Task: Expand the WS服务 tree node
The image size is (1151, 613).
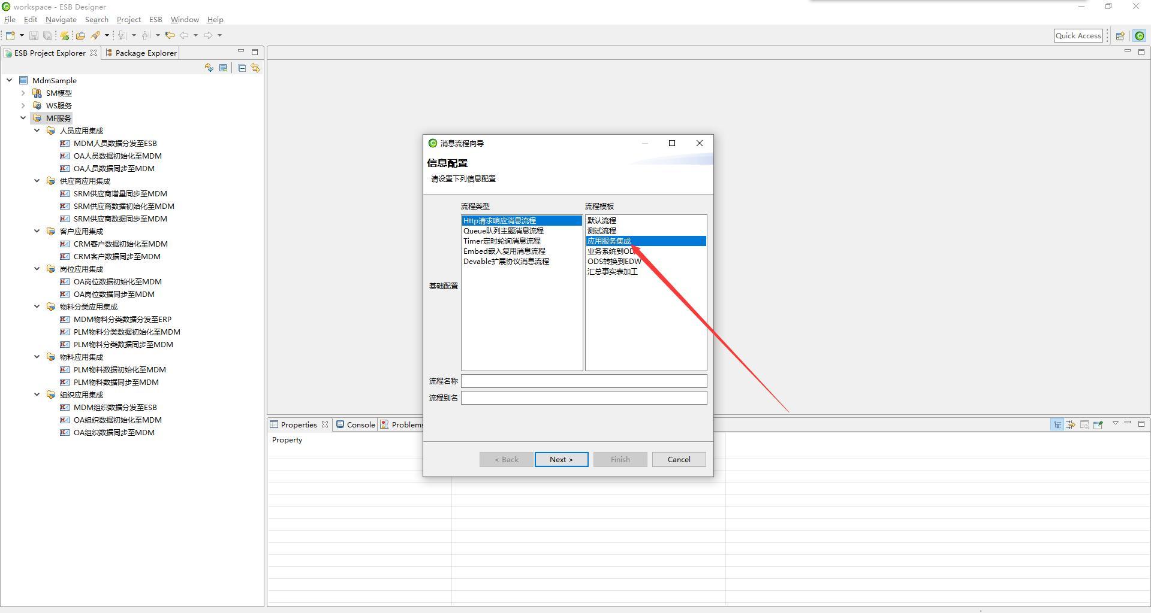Action: tap(23, 105)
